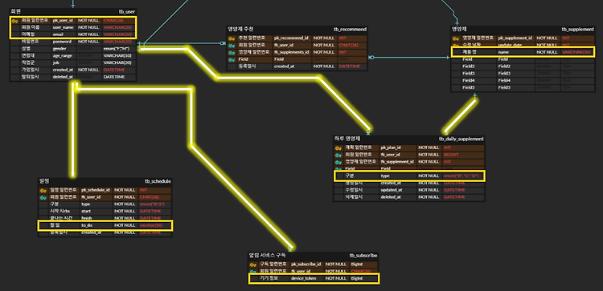
Task: Click the primary key icon beside pk_user_id
Action: coord(15,21)
